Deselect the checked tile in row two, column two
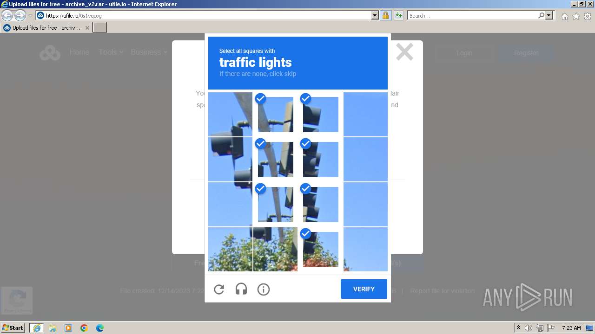This screenshot has height=334, width=595. (275, 159)
